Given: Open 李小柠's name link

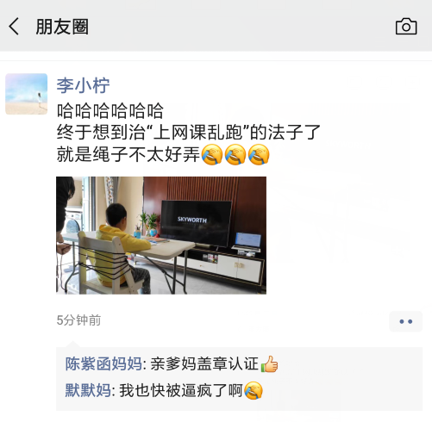Looking at the screenshot, I should 83,85.
